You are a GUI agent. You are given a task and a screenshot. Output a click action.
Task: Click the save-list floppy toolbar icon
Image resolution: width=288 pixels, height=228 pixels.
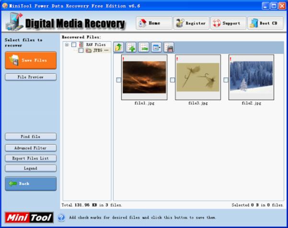(x=169, y=47)
